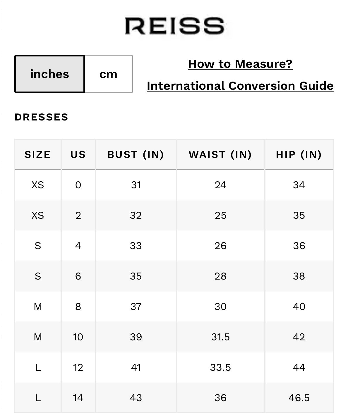
Task: Select the inches unit toggle
Action: [50, 74]
